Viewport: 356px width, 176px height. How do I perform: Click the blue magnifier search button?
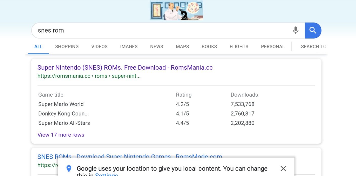point(313,31)
